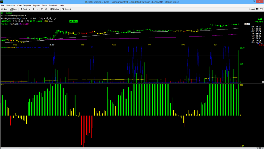Click the stacked windows icon beside Layout
The height and width of the screenshot is (149, 264).
pos(261,9)
